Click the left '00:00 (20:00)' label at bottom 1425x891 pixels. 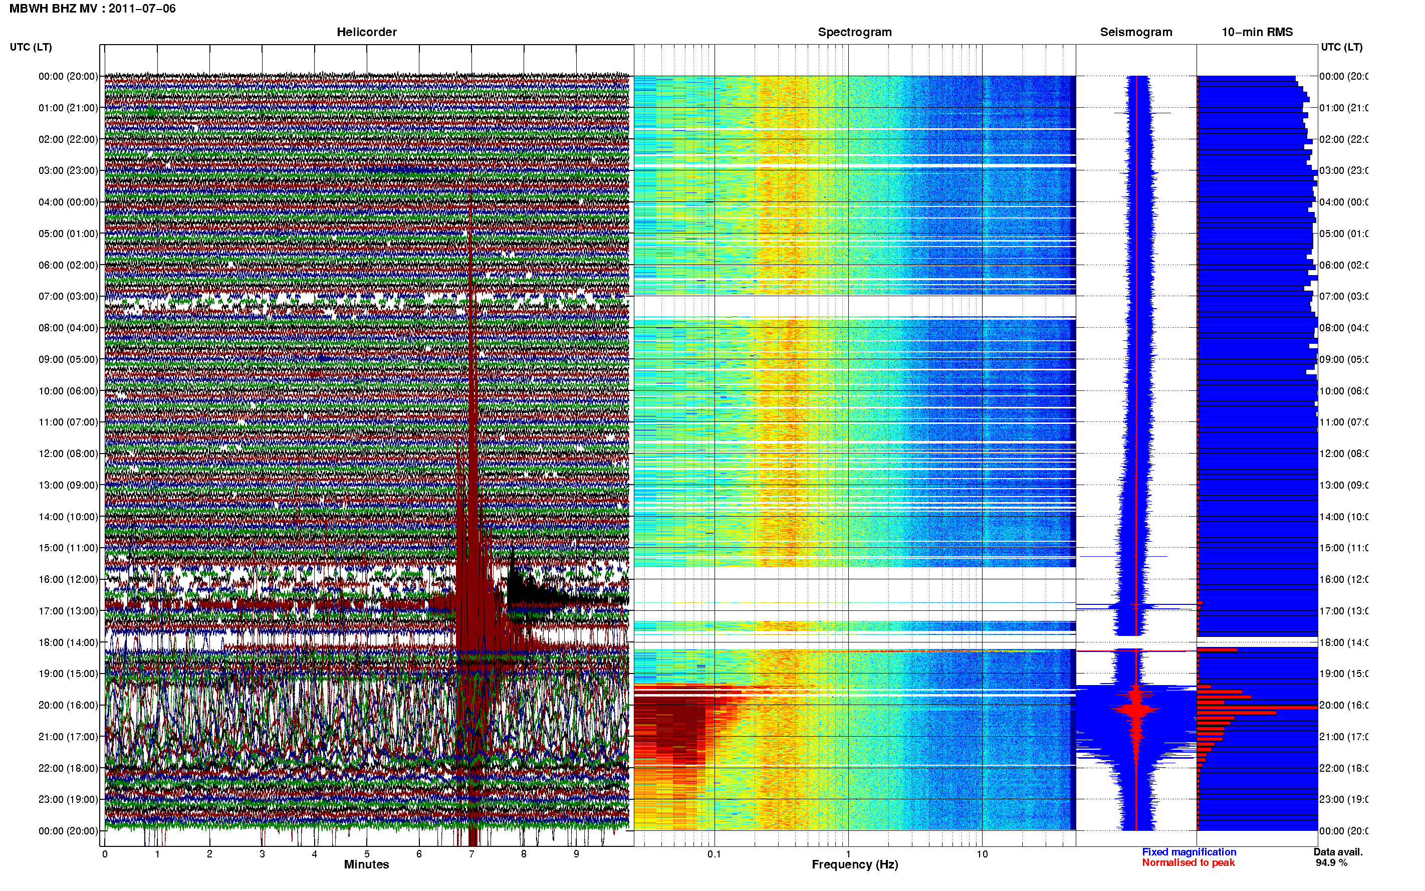coord(68,831)
